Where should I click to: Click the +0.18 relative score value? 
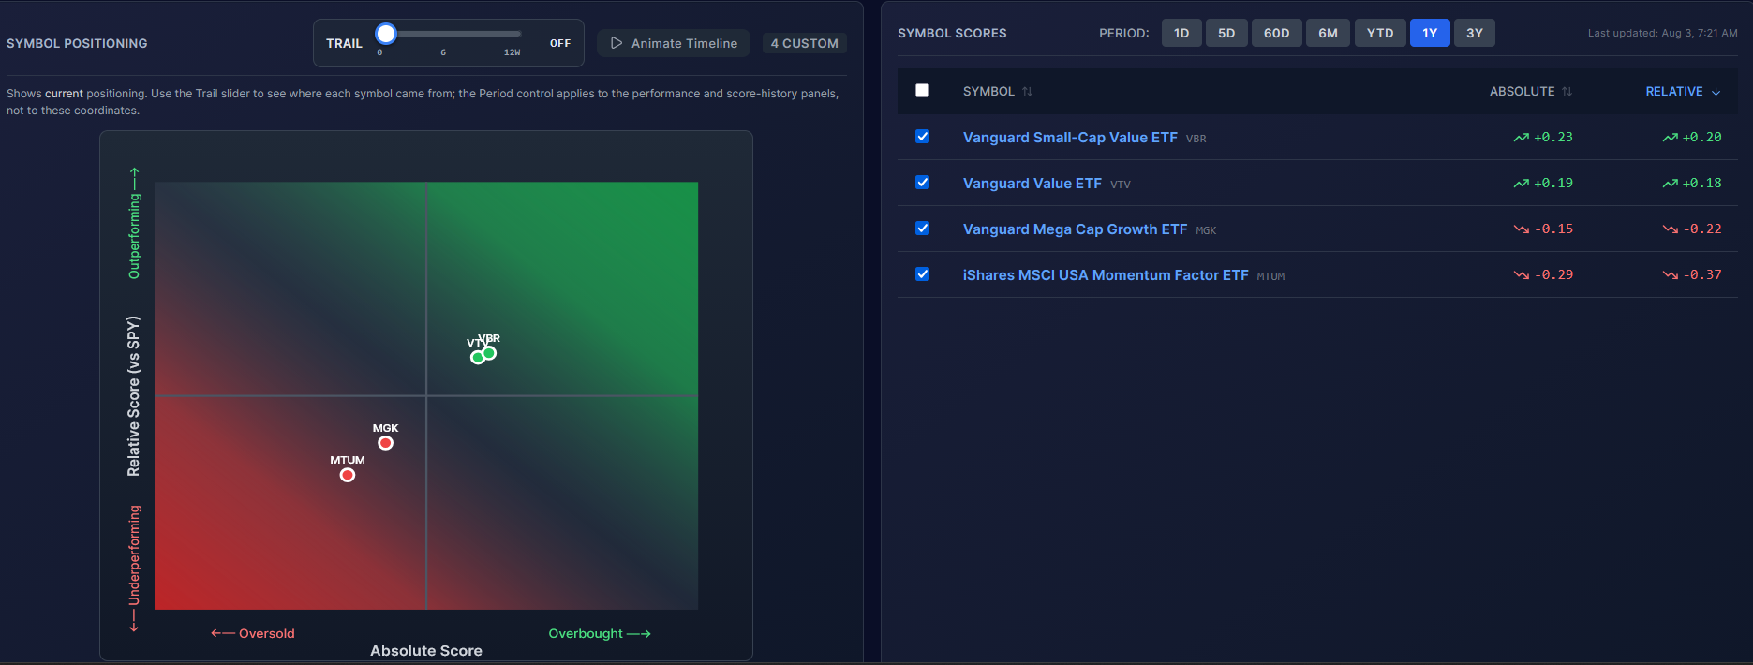(x=1702, y=183)
